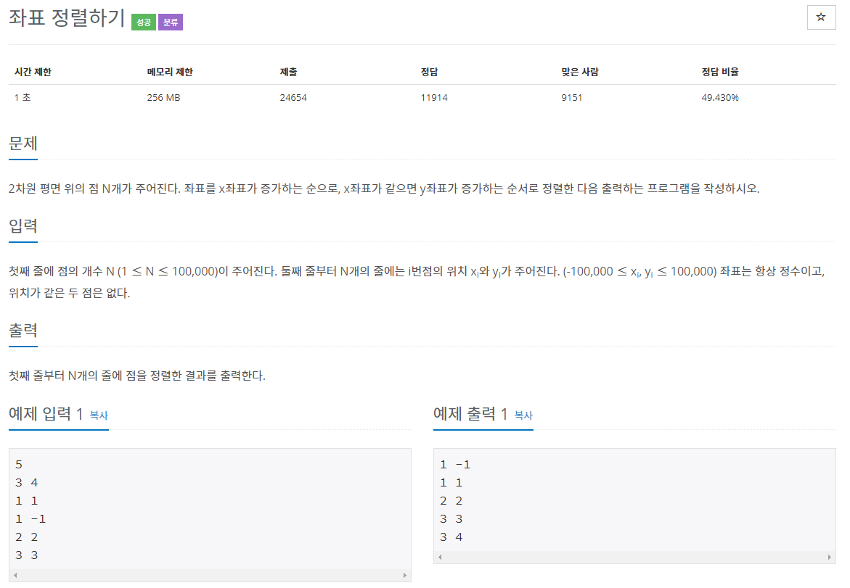Click the ratio value 49.430%
Viewport: 850px width, 588px height.
point(720,97)
